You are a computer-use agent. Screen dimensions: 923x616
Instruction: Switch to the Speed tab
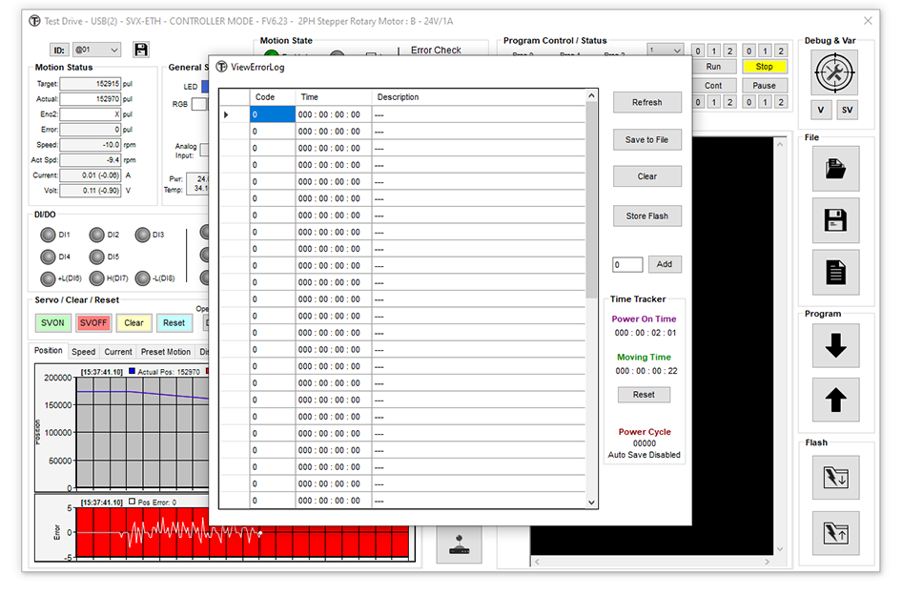[84, 352]
